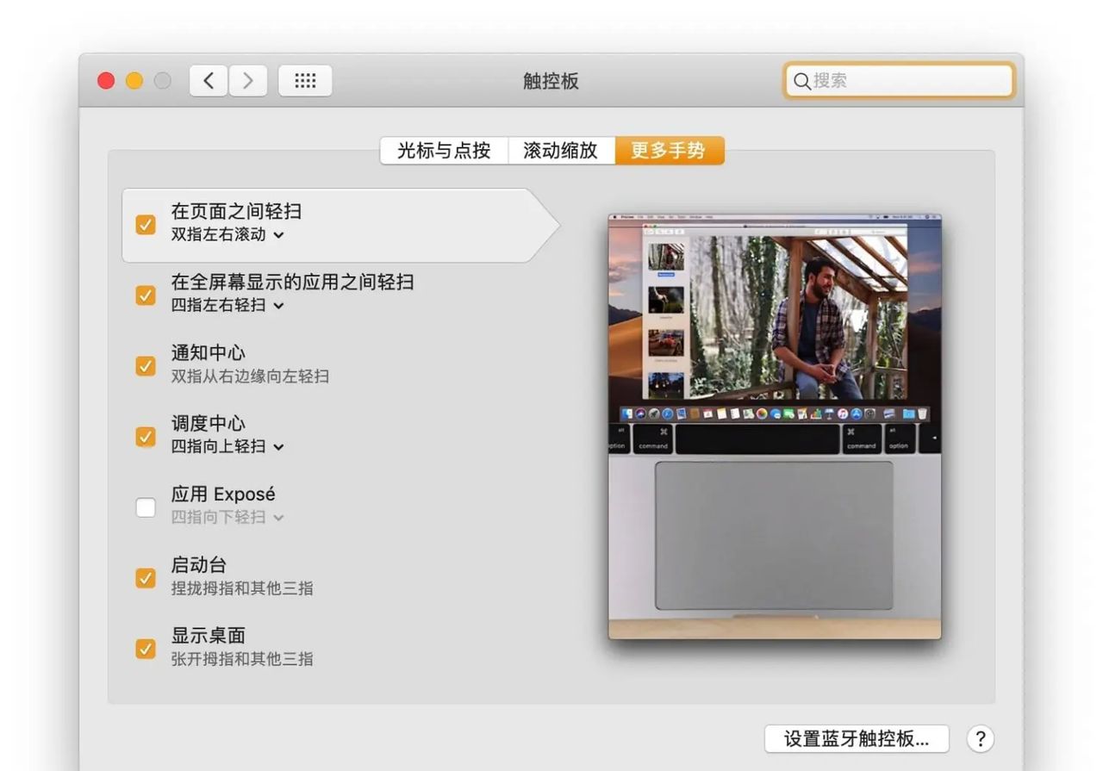Screen dimensions: 1103x771
Task: Open help via the question mark icon
Action: click(980, 738)
